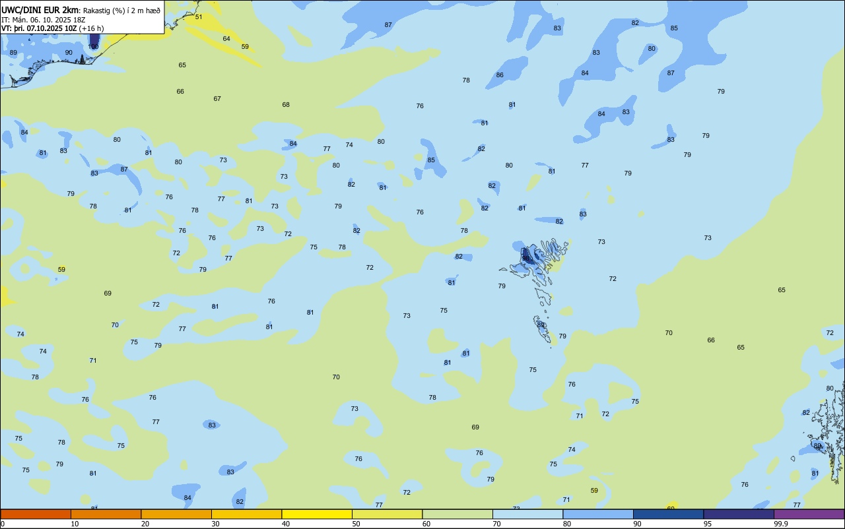Click the "90" humidity value on the map
The width and height of the screenshot is (845, 529).
(69, 53)
